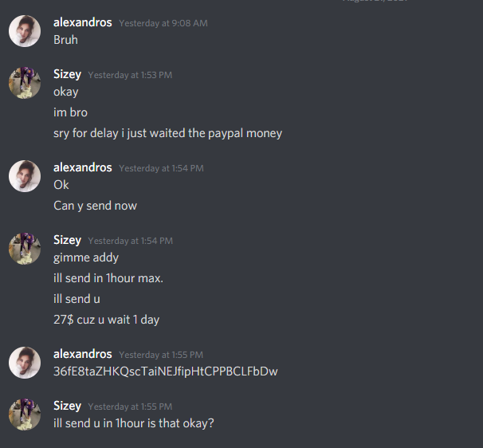Click Sizey username above gimme addy
The width and height of the screenshot is (483, 448).
coord(67,240)
